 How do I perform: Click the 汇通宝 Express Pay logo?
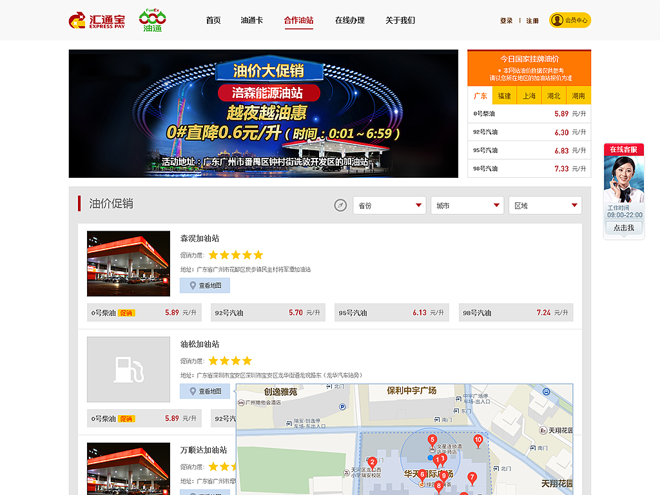click(x=97, y=20)
